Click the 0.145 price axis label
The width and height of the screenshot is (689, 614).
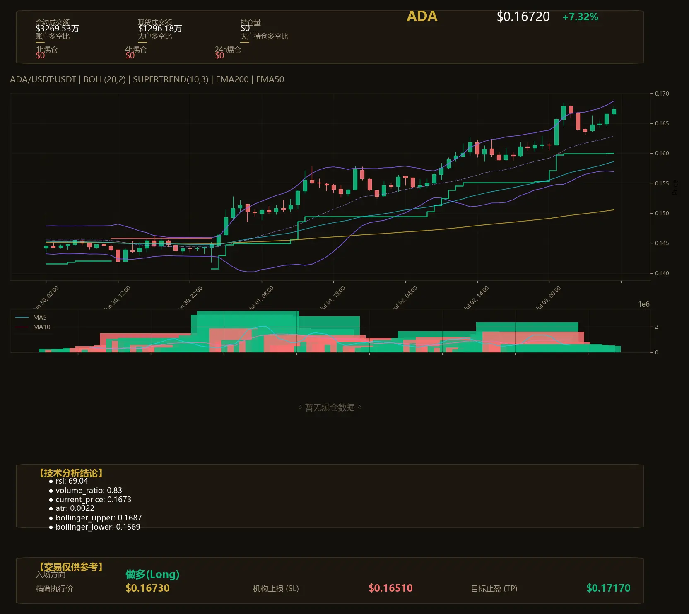coord(662,243)
